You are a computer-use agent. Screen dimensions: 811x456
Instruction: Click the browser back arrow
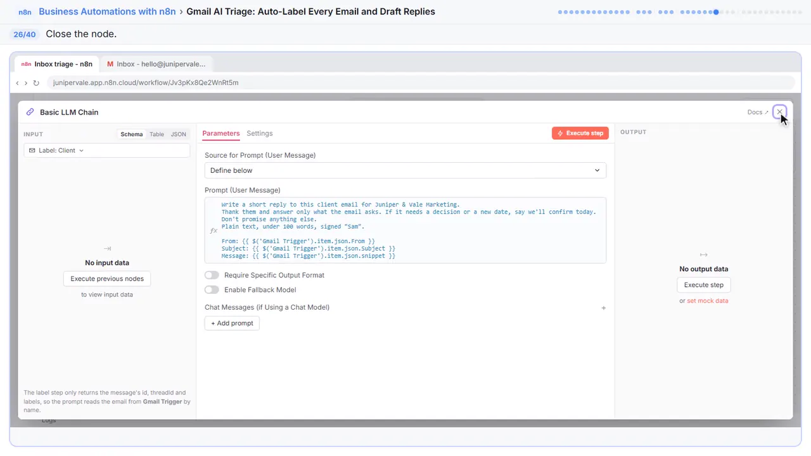coord(17,83)
